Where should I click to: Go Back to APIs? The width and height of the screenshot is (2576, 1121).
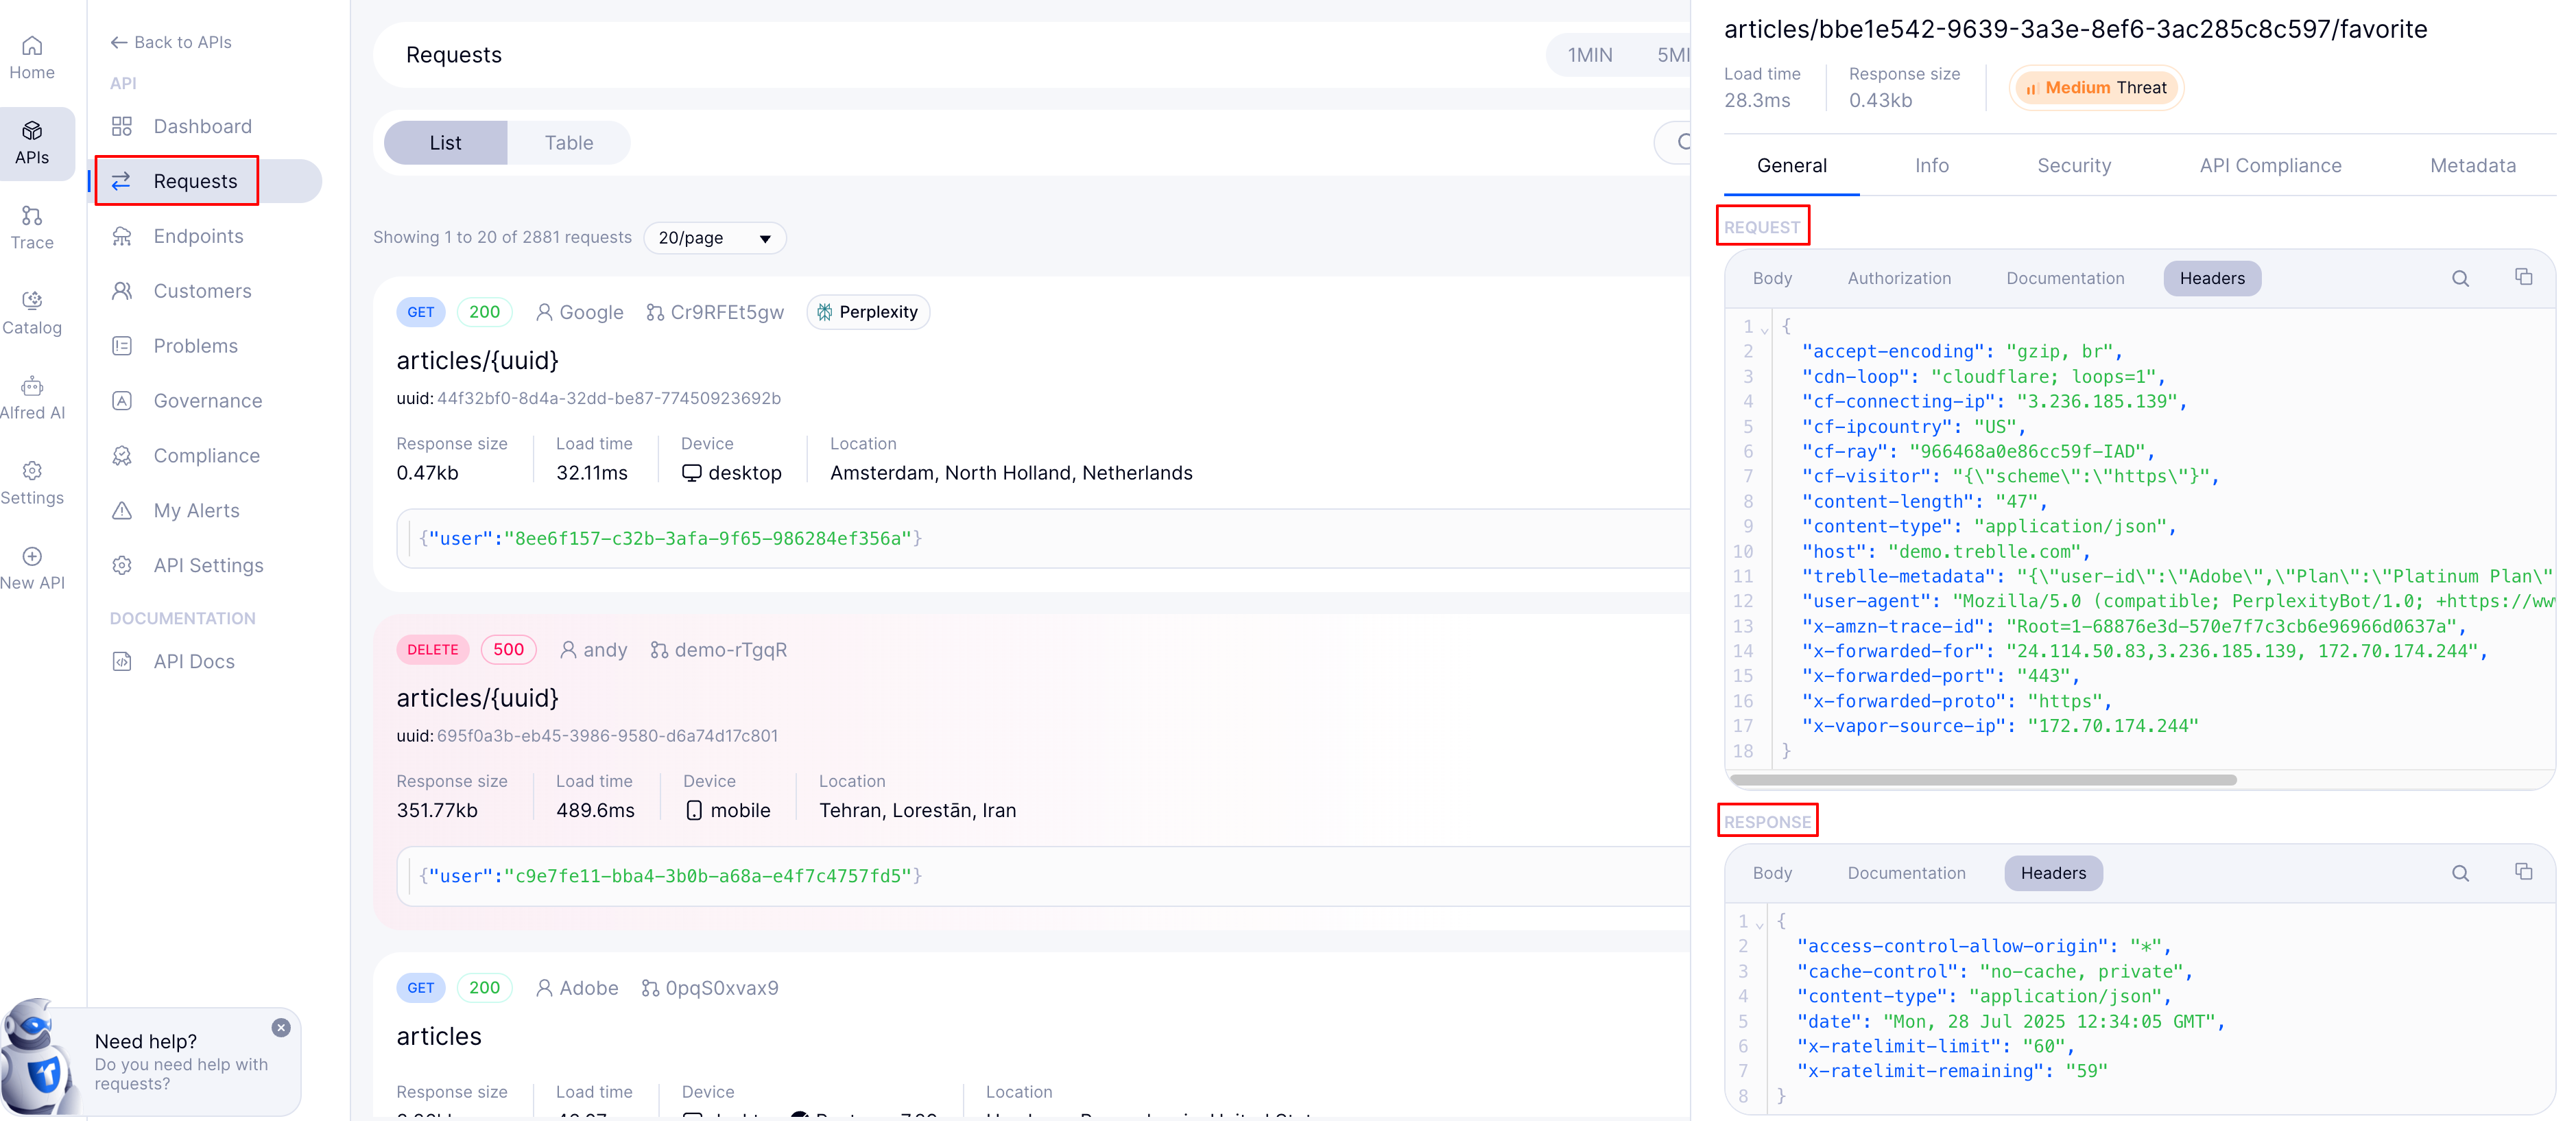[171, 42]
